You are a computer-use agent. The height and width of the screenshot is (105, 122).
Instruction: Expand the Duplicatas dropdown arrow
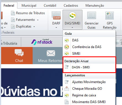34,27
